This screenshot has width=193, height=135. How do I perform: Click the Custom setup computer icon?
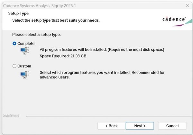point(25,75)
